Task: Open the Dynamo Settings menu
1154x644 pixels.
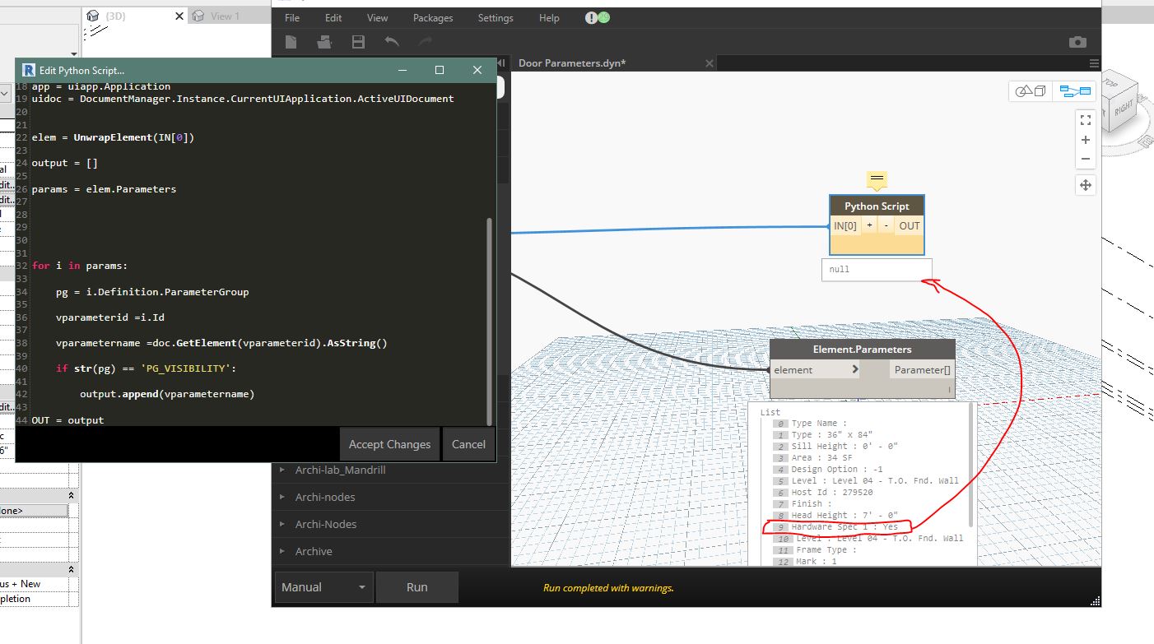Action: [496, 18]
